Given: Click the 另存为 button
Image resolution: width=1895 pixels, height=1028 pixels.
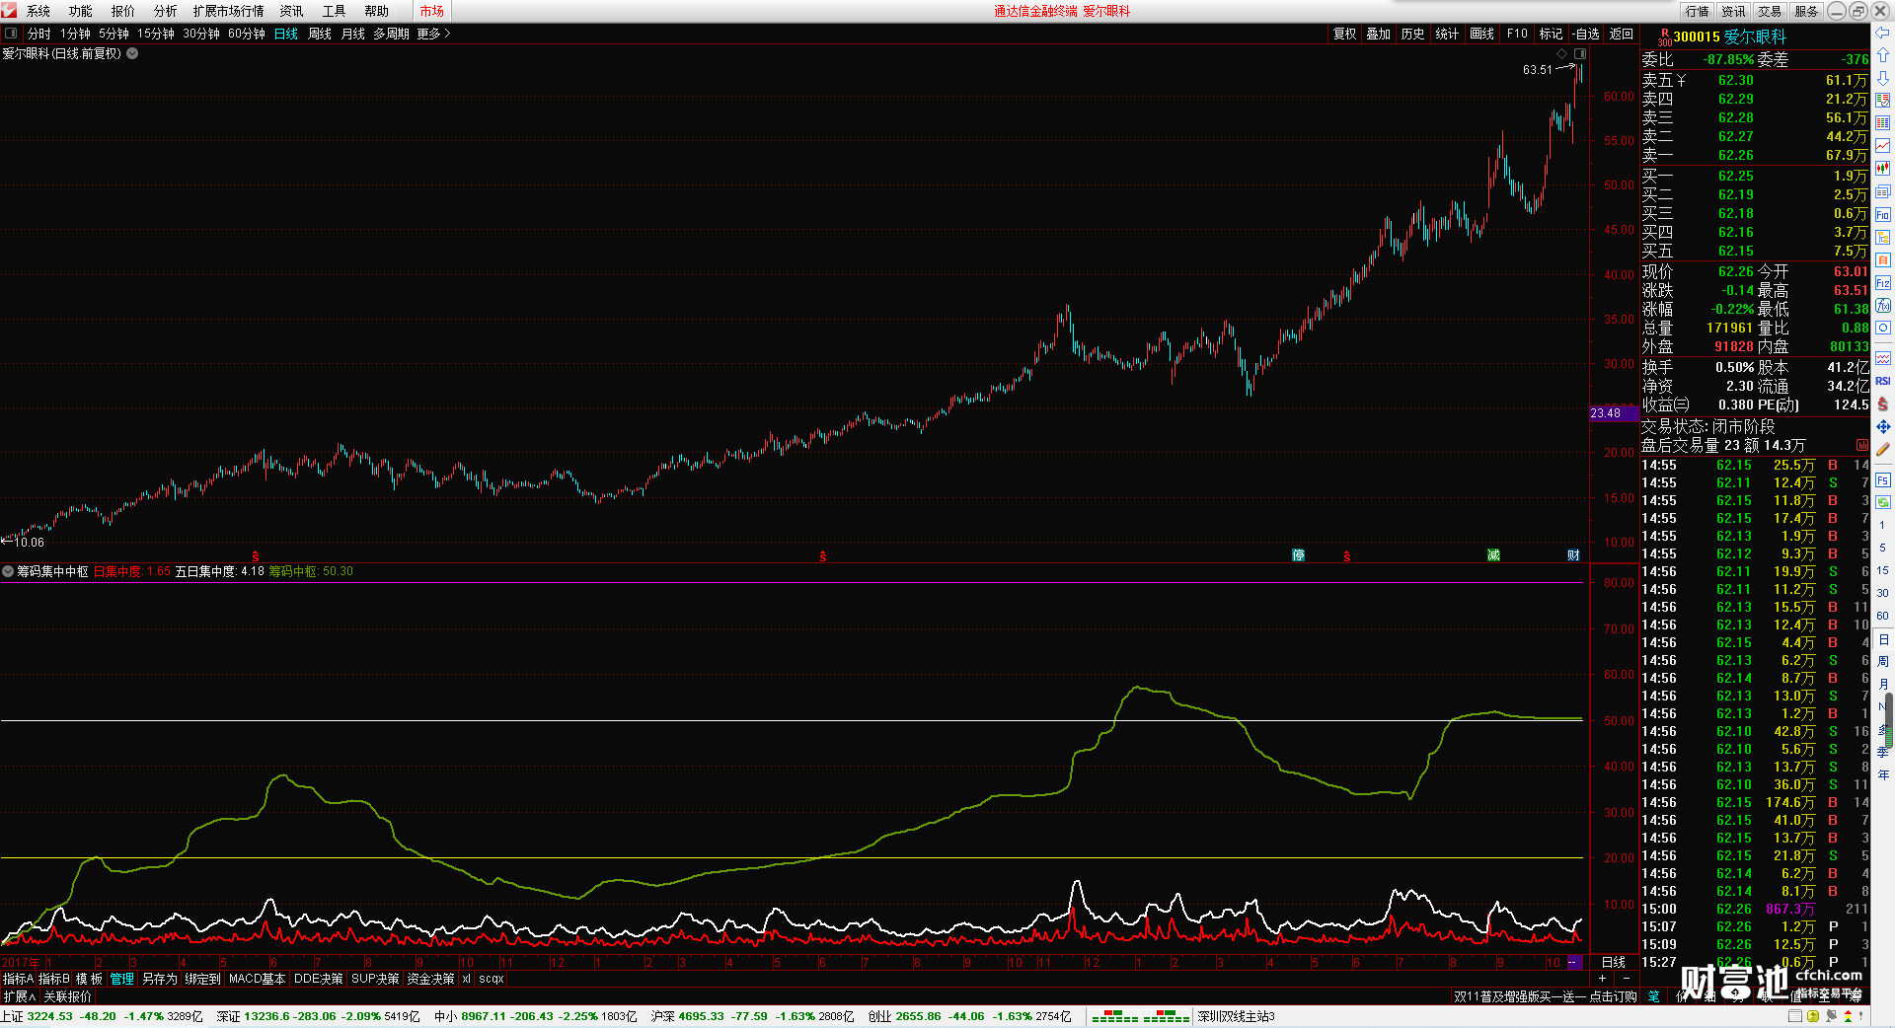Looking at the screenshot, I should click(x=160, y=979).
